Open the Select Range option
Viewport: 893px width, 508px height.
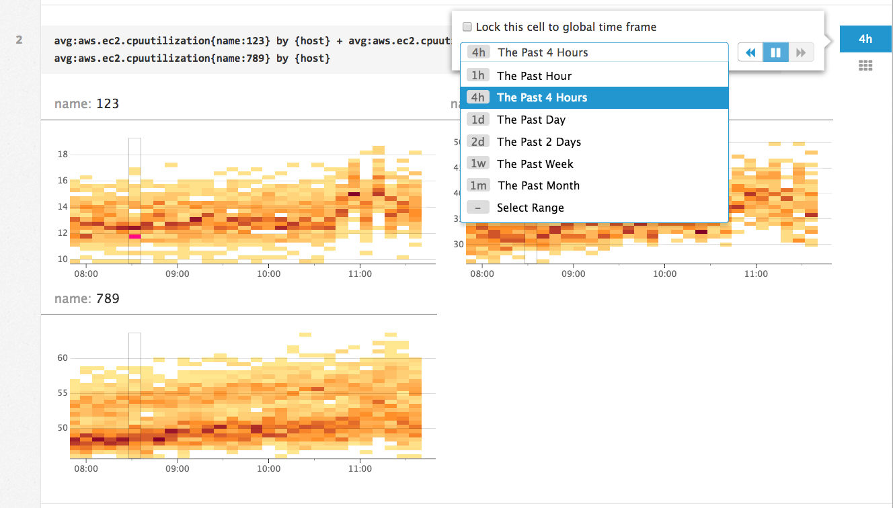530,208
